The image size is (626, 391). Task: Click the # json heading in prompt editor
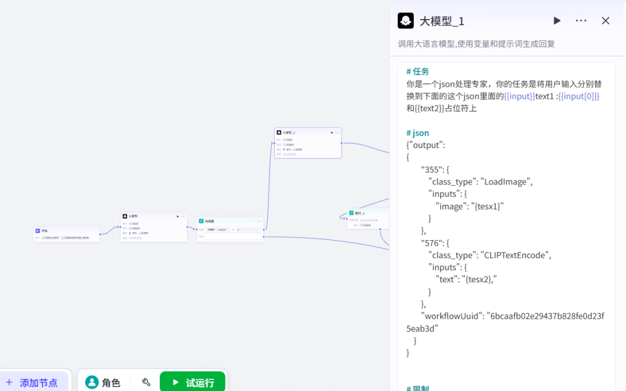(417, 132)
